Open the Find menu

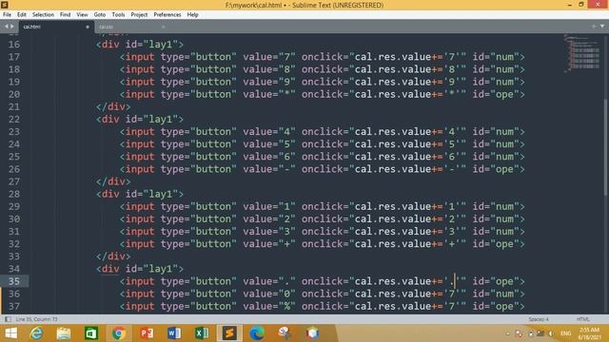pyautogui.click(x=66, y=15)
